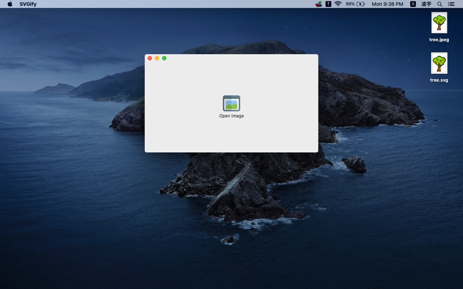Click the Open Image picture icon

pos(231,103)
